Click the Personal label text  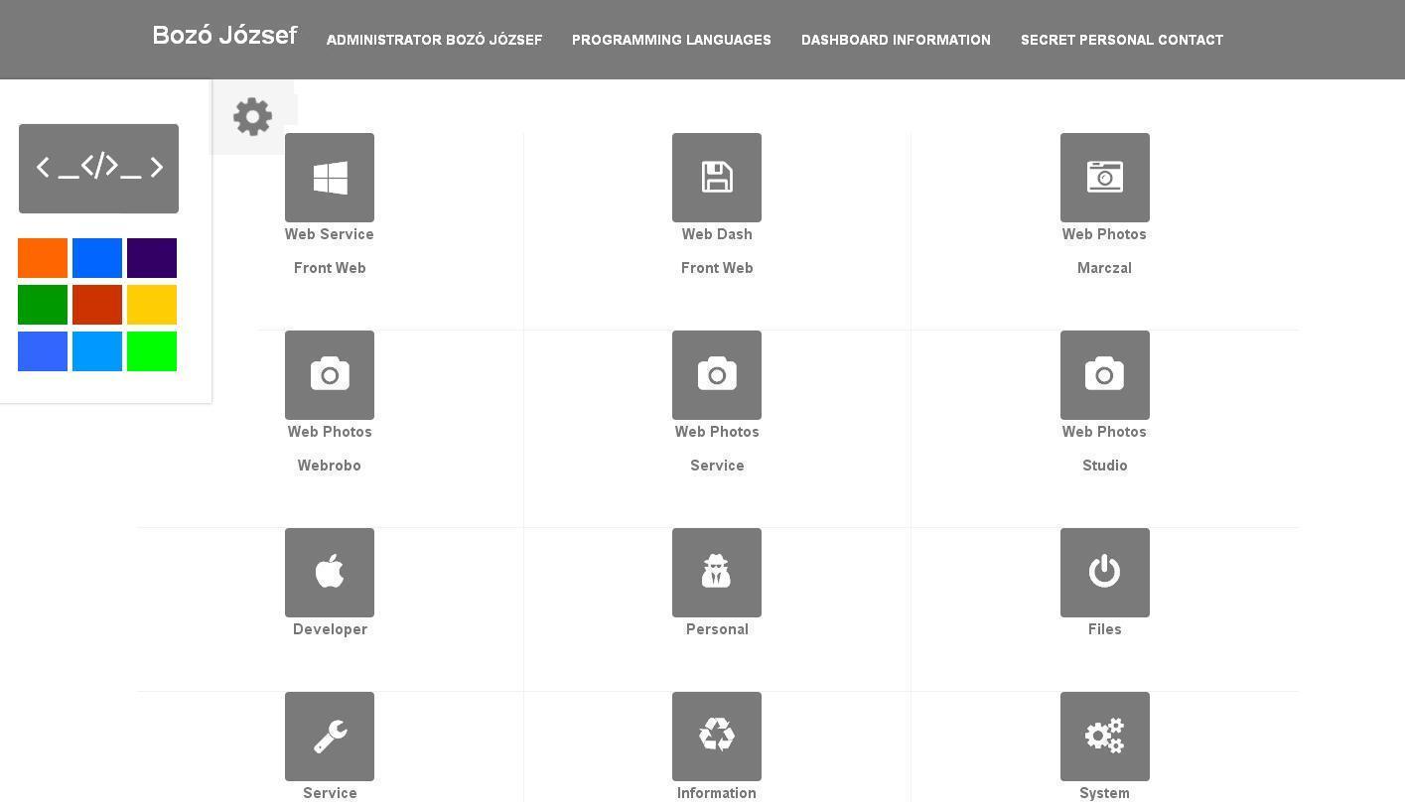coord(717,629)
